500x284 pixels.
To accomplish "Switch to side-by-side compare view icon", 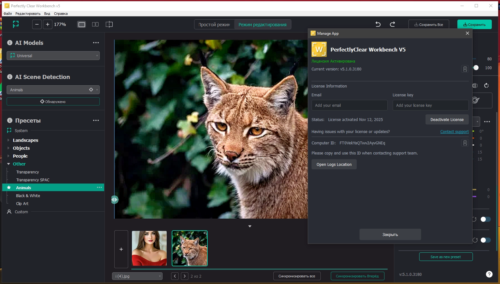I will (x=95, y=24).
